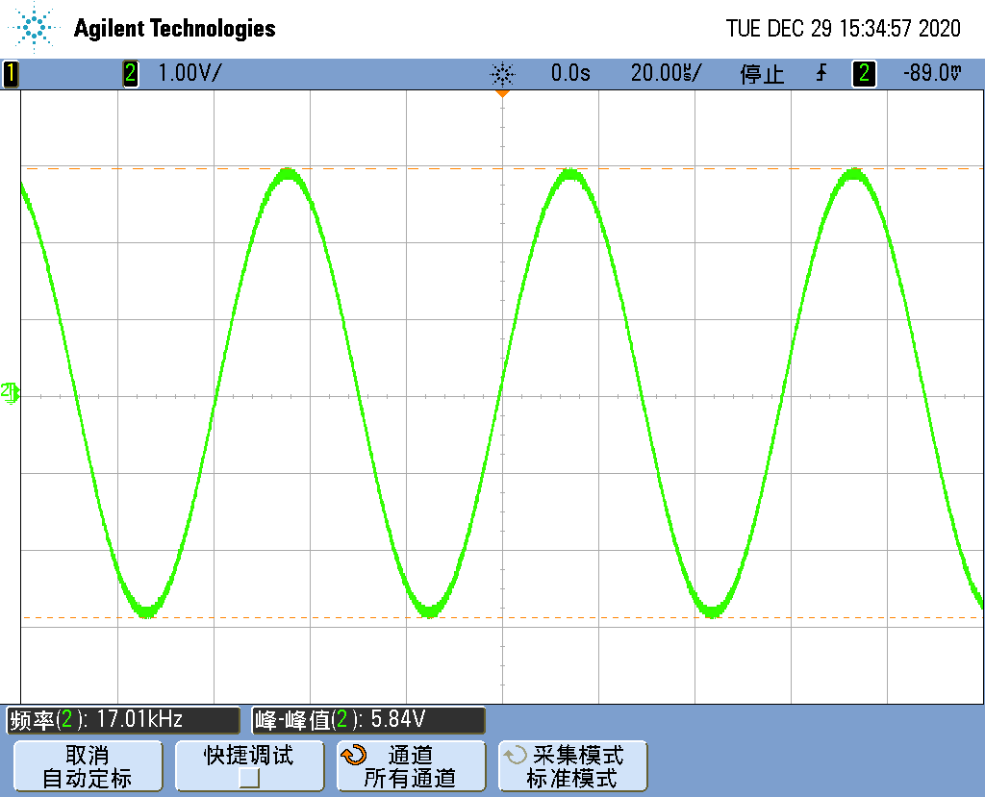Screen dimensions: 985x797
Task: Click the lower orange dashed measurement cursor line
Action: point(502,618)
